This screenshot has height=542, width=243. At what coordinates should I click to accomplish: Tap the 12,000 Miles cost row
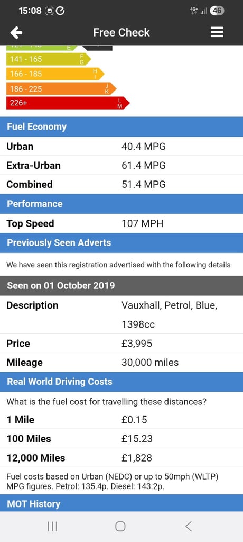[121, 458]
